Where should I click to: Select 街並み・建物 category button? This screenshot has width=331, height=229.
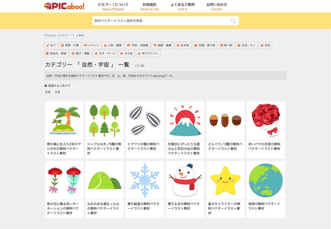[x=56, y=53]
